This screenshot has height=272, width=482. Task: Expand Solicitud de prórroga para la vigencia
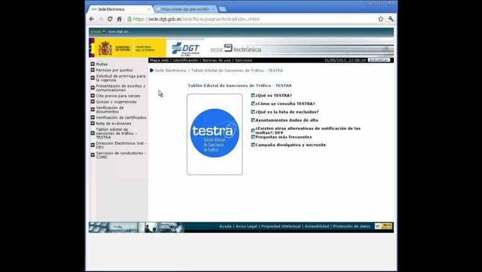tap(93, 77)
